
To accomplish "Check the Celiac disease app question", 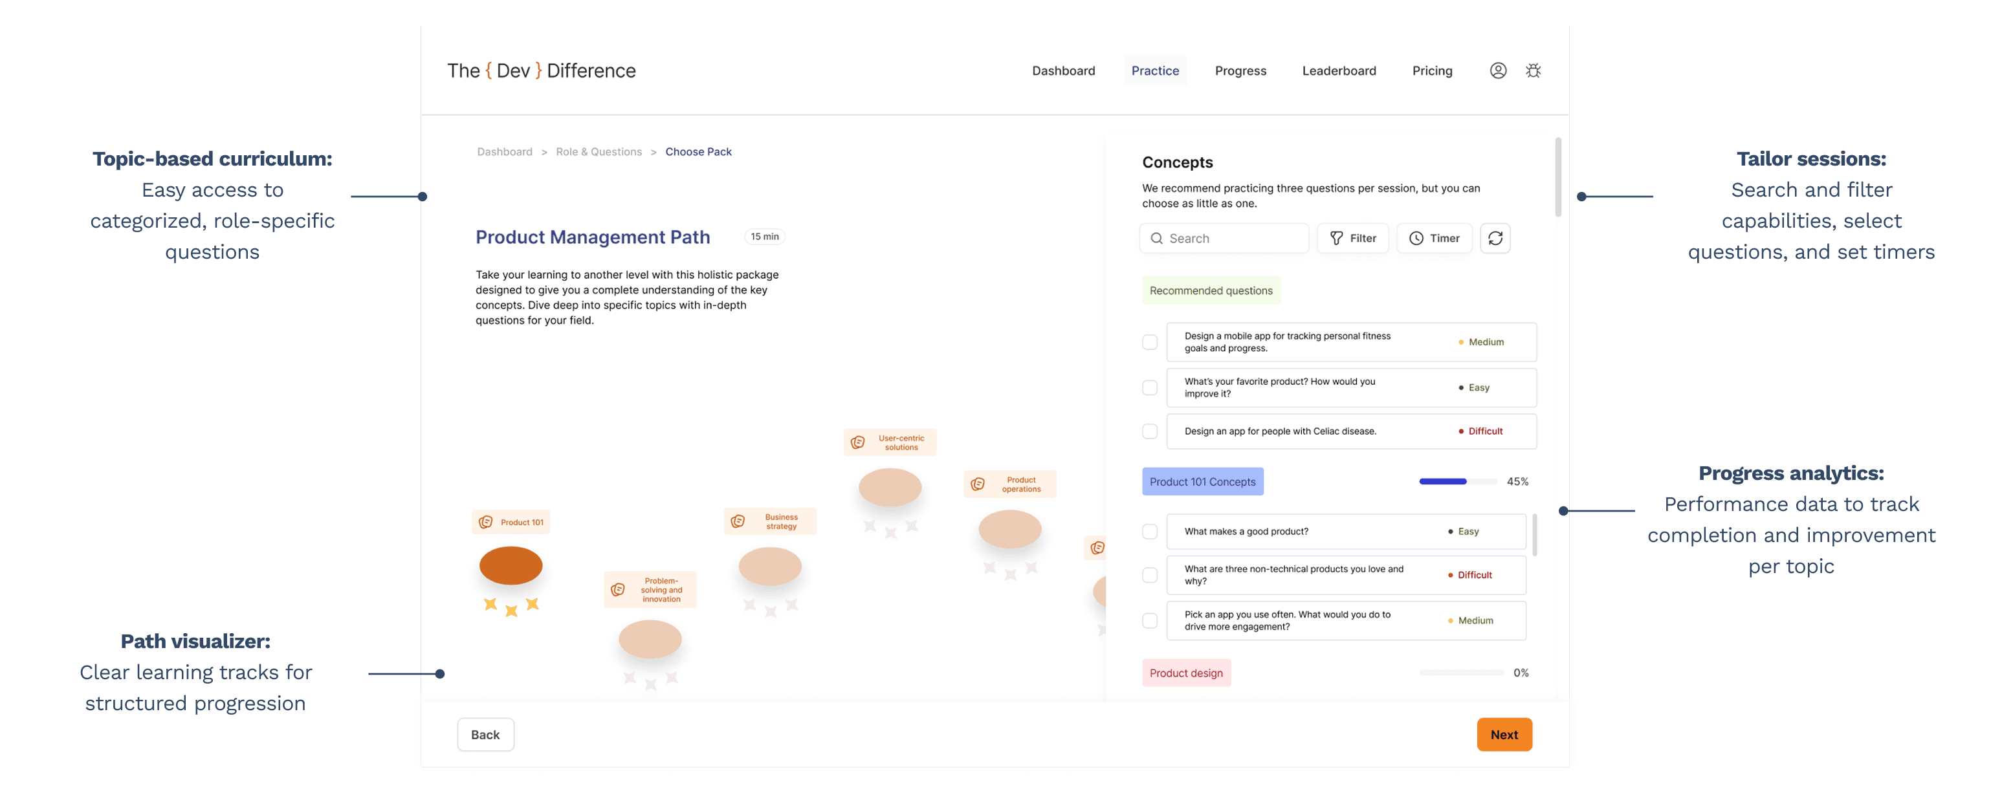I will pyautogui.click(x=1149, y=431).
